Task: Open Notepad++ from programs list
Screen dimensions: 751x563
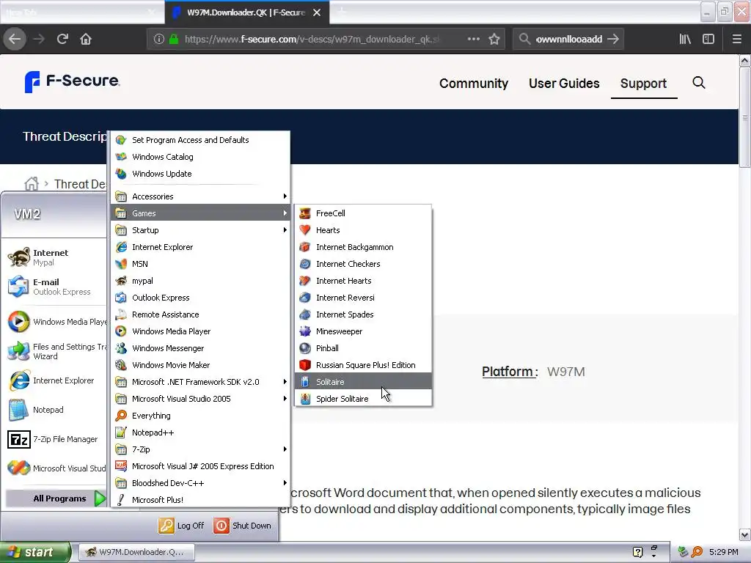Action: (200, 433)
